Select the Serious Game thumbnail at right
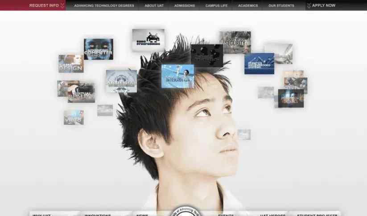This screenshot has height=216, width=367. pos(296,84)
